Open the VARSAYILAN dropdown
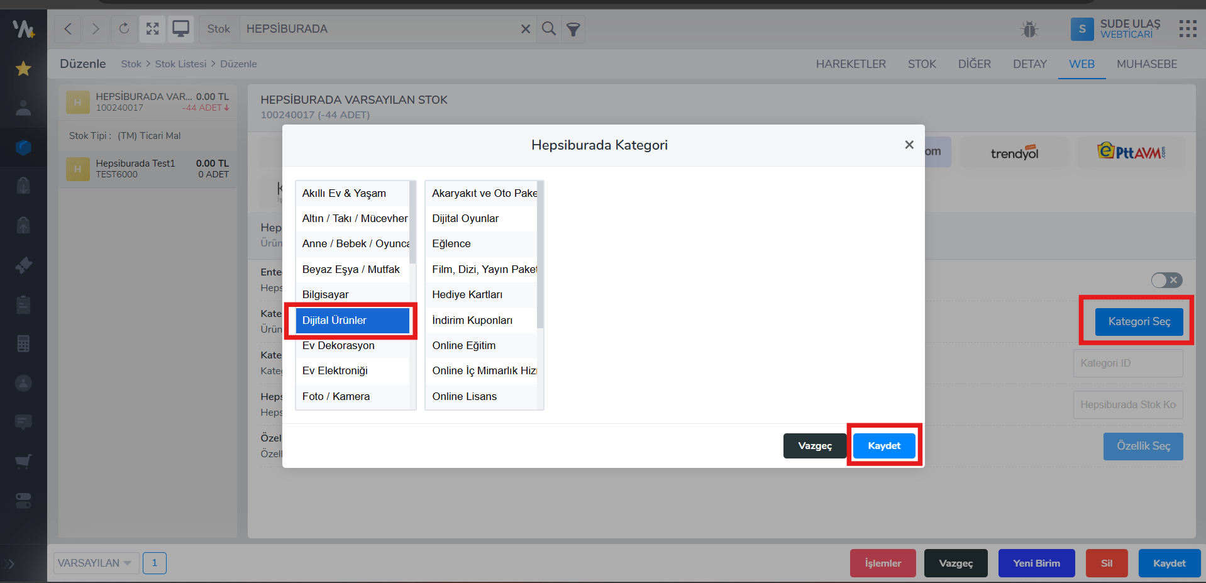 (x=94, y=563)
